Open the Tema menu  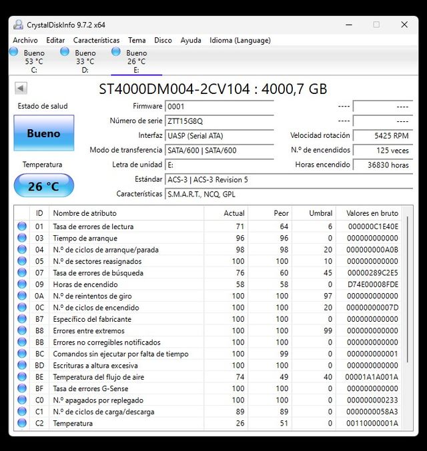pos(137,40)
